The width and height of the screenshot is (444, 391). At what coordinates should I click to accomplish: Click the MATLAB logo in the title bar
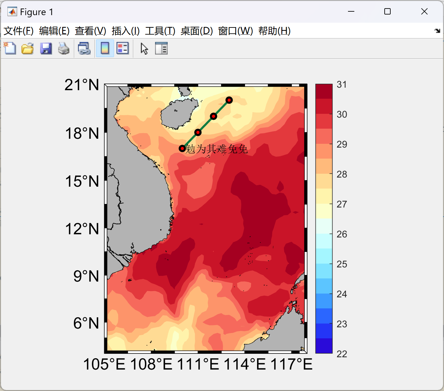pos(12,12)
